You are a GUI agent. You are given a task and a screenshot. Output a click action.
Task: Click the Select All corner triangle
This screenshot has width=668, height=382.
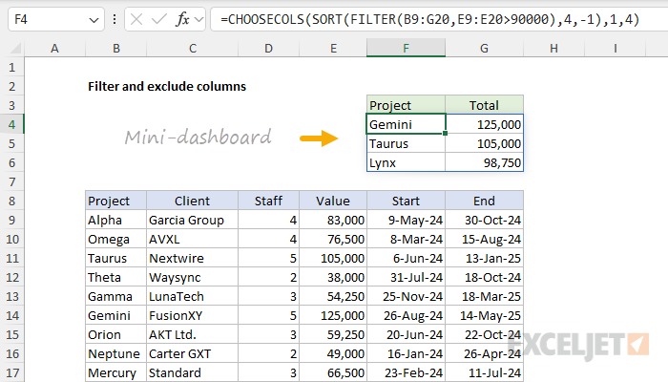click(15, 48)
